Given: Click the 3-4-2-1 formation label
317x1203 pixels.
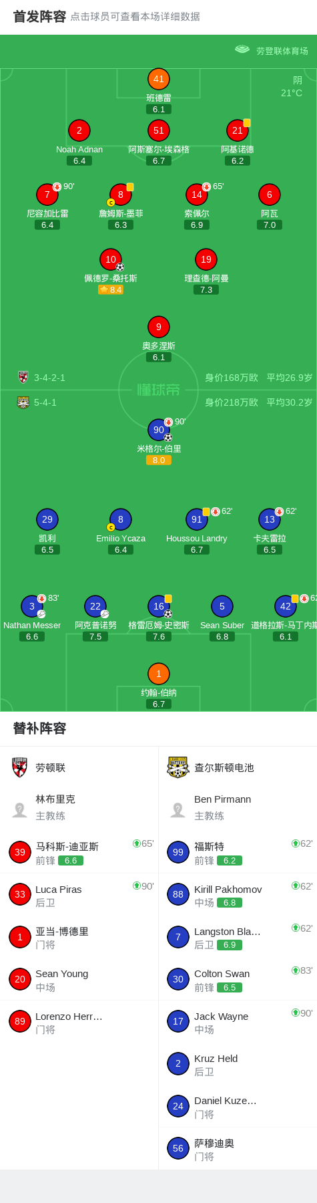Looking at the screenshot, I should tap(49, 378).
